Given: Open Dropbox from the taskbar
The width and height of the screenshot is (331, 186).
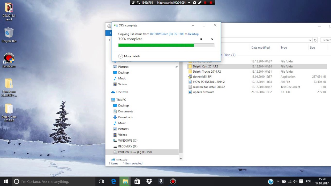Looking at the screenshot, I should click(149, 182).
